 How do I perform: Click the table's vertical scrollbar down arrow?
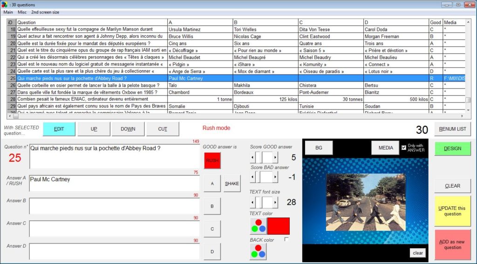pyautogui.click(x=468, y=110)
